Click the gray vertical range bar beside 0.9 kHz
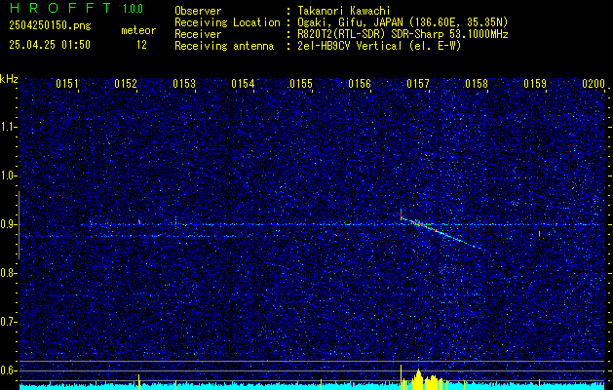Image resolution: width=613 pixels, height=390 pixels. [x=19, y=225]
